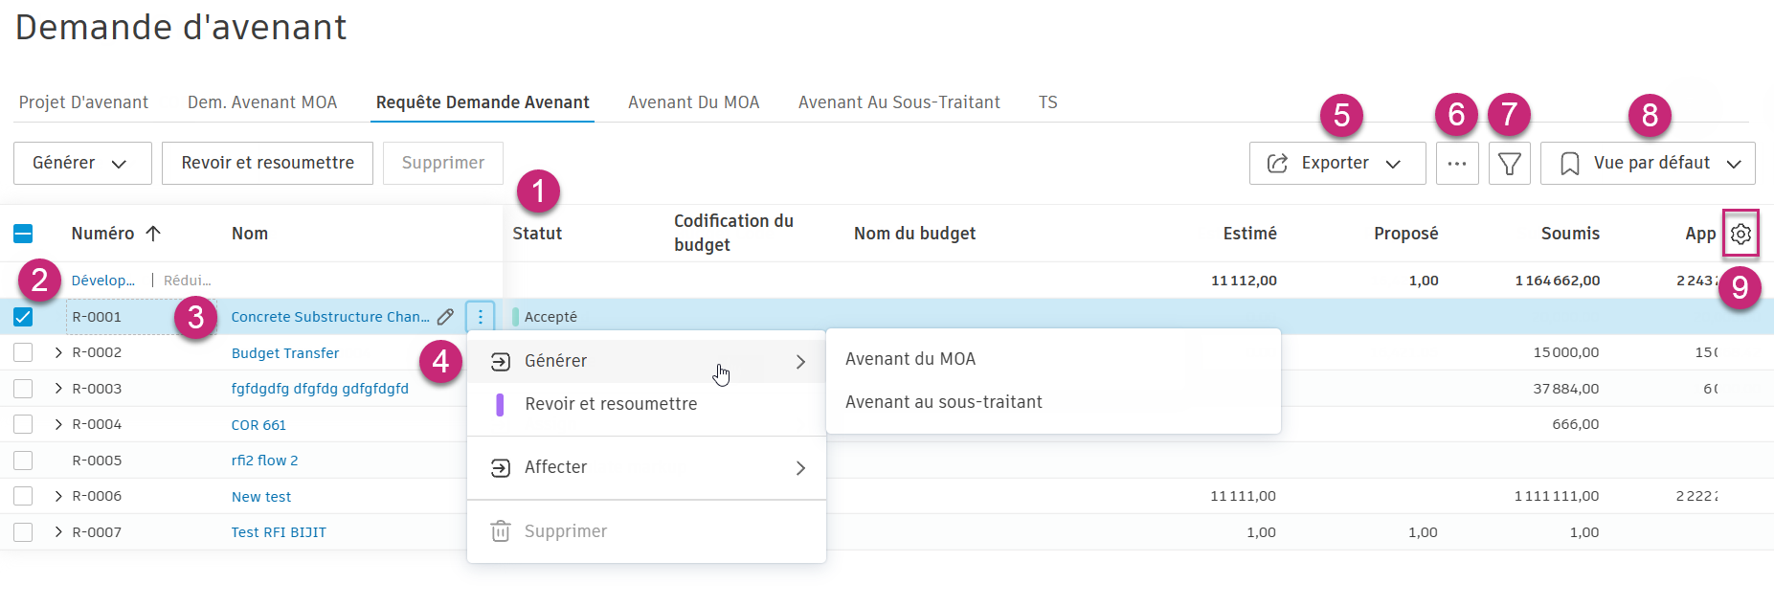The width and height of the screenshot is (1774, 607).
Task: Click the trash icon beside Supprimer in menu
Action: (x=501, y=531)
